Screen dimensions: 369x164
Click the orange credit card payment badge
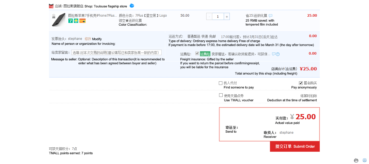click(x=82, y=21)
